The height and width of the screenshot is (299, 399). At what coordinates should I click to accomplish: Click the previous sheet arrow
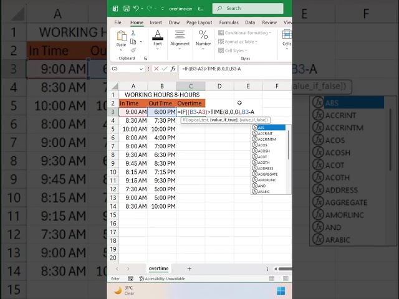pyautogui.click(x=117, y=268)
